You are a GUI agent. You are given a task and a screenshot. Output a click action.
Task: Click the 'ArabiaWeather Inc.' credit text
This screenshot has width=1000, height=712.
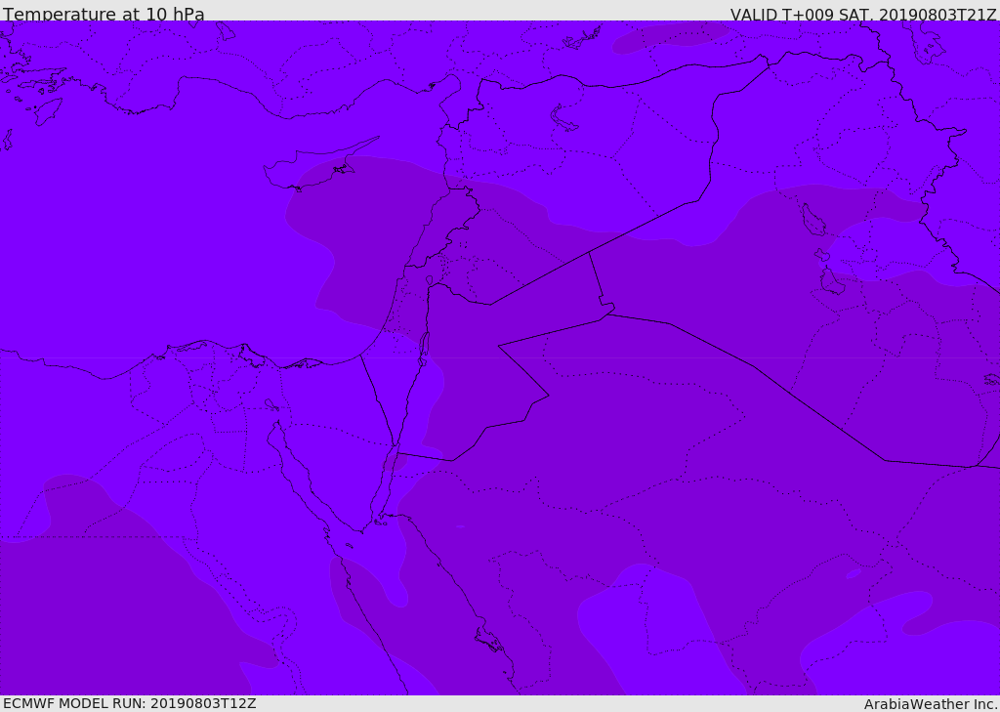pyautogui.click(x=931, y=704)
